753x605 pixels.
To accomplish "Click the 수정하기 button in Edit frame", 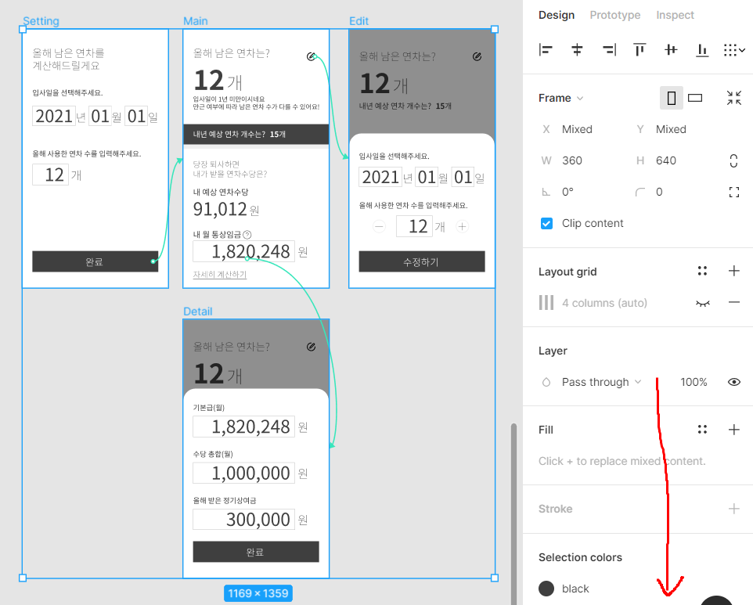I will pyautogui.click(x=422, y=261).
